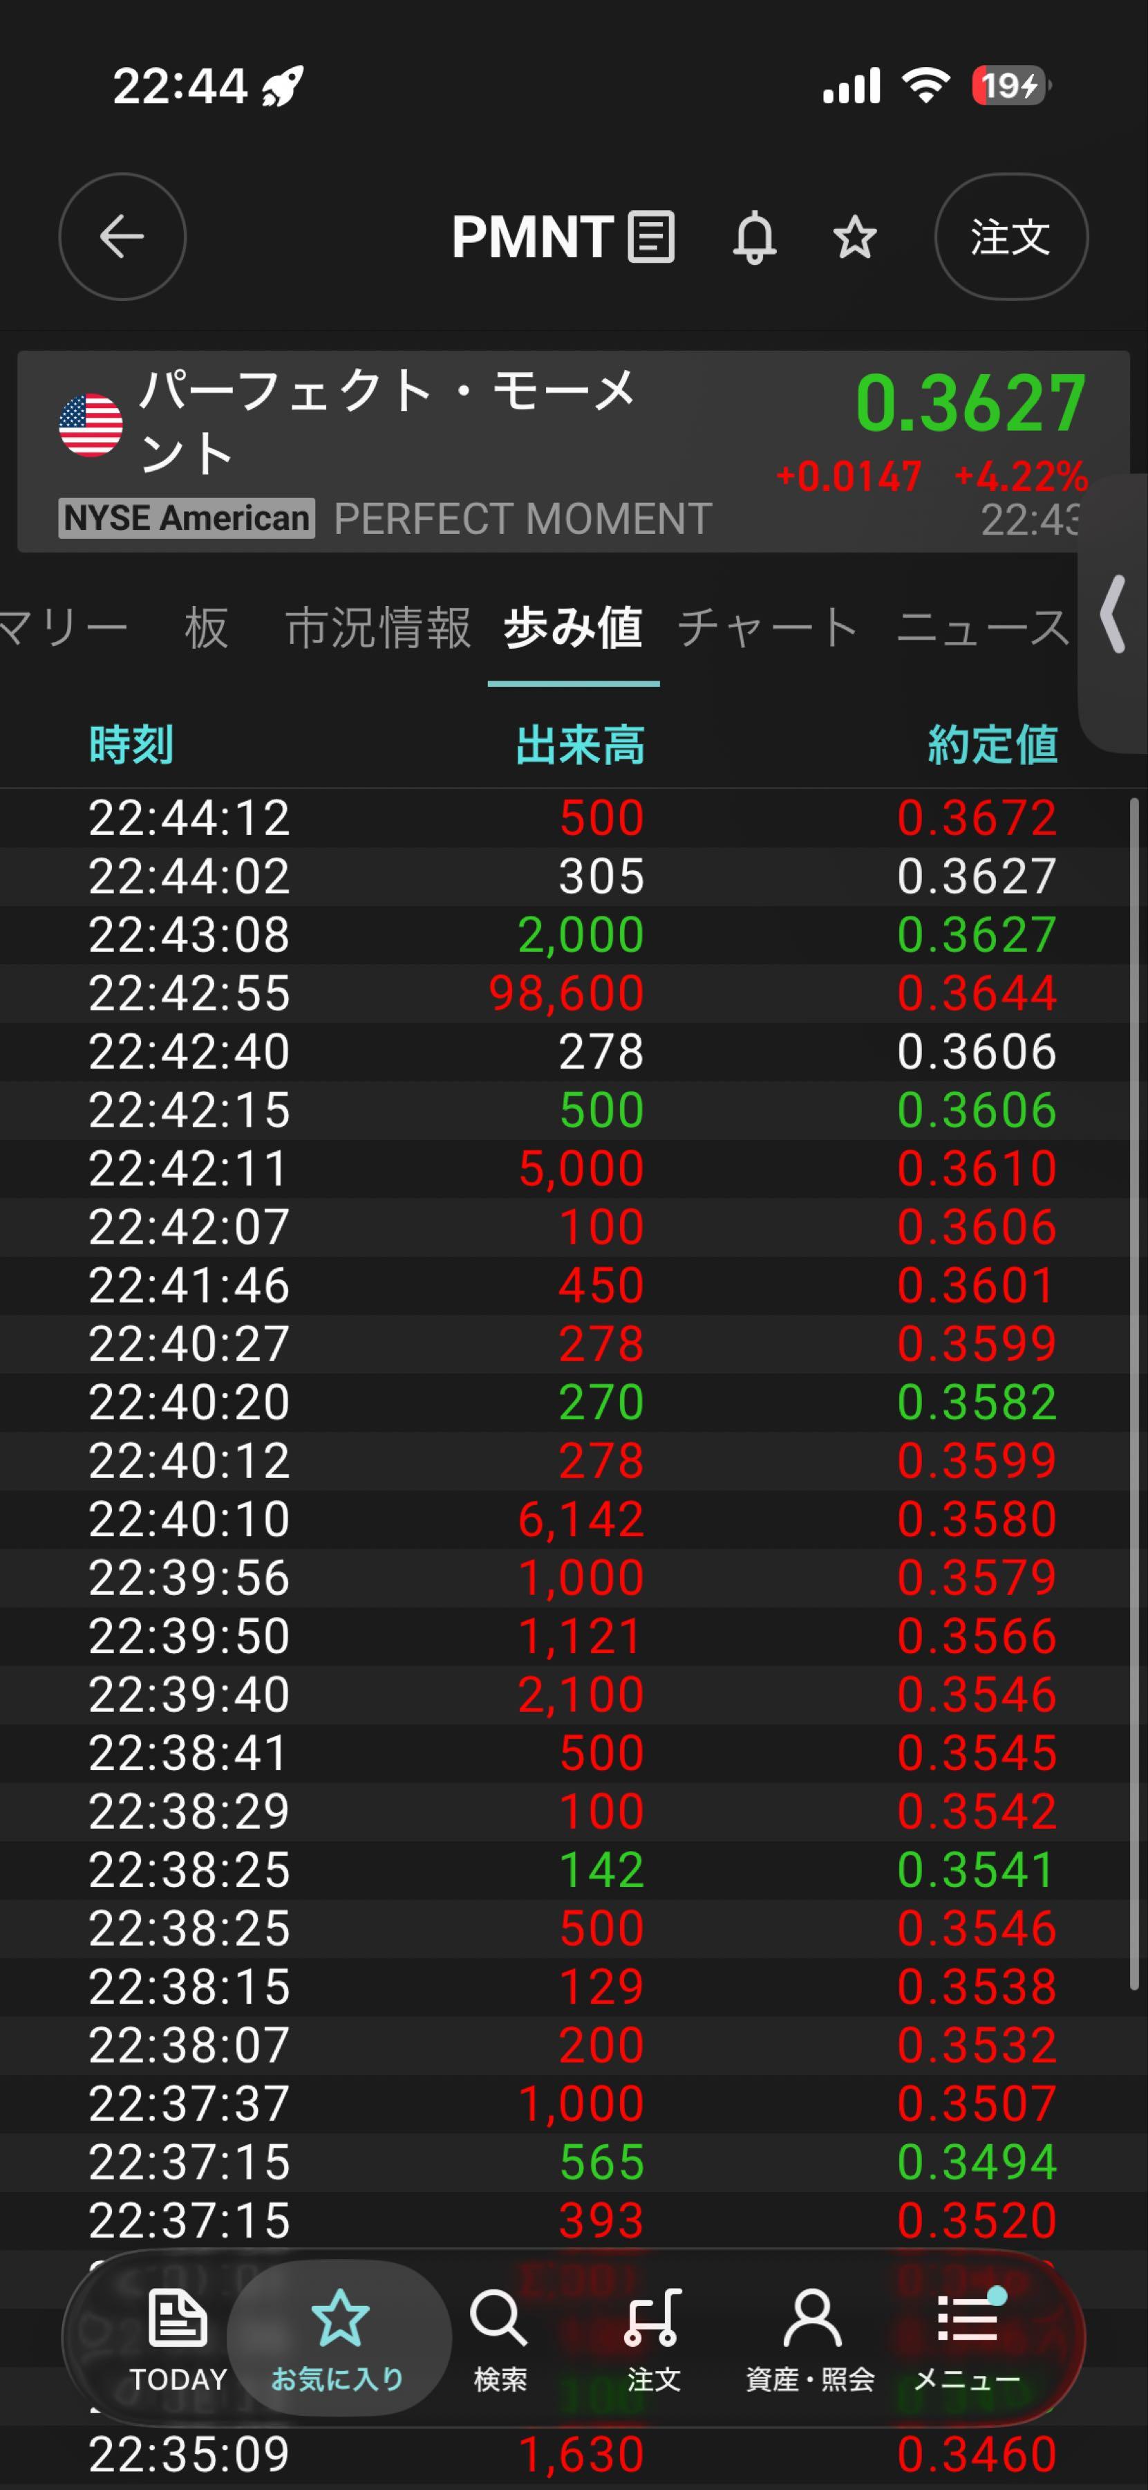
Task: Select the 0.3507 price cell
Action: (977, 2103)
